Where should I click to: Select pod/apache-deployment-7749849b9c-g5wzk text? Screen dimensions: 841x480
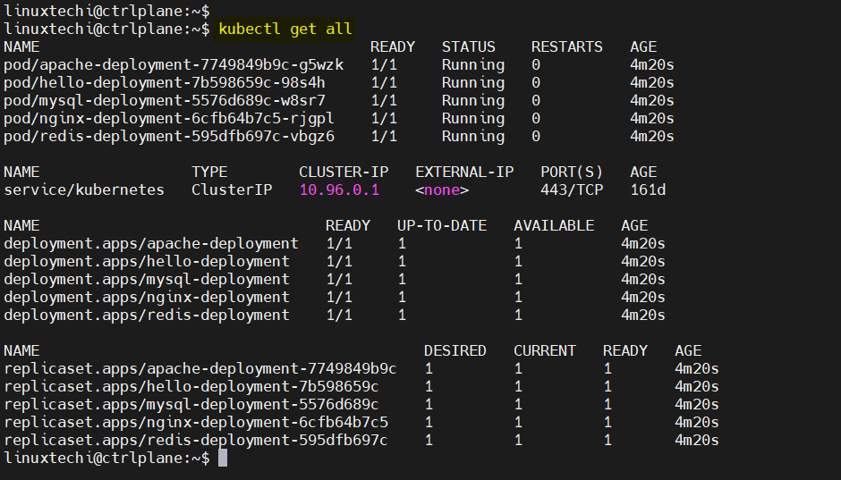tap(174, 65)
